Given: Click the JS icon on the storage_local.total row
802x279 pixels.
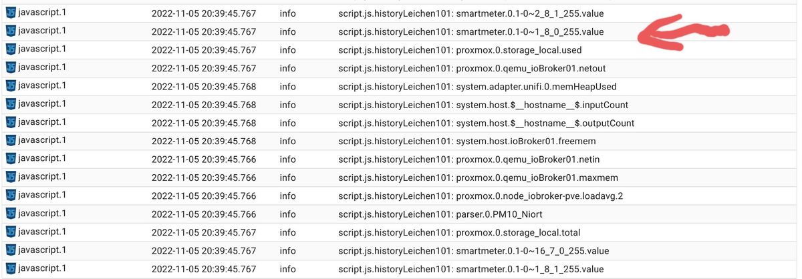Looking at the screenshot, I should (x=11, y=232).
